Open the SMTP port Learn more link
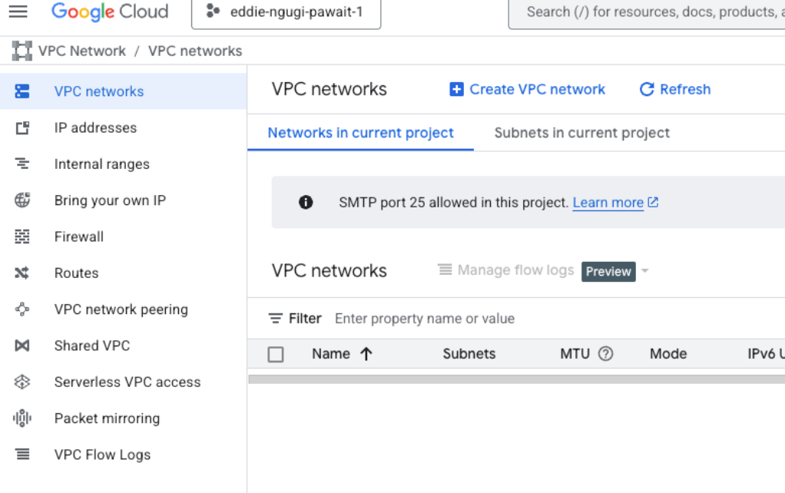 coord(609,202)
